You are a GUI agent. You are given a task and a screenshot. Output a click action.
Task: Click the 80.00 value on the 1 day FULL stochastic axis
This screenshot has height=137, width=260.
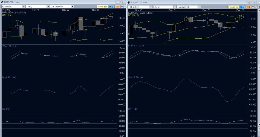122,53
